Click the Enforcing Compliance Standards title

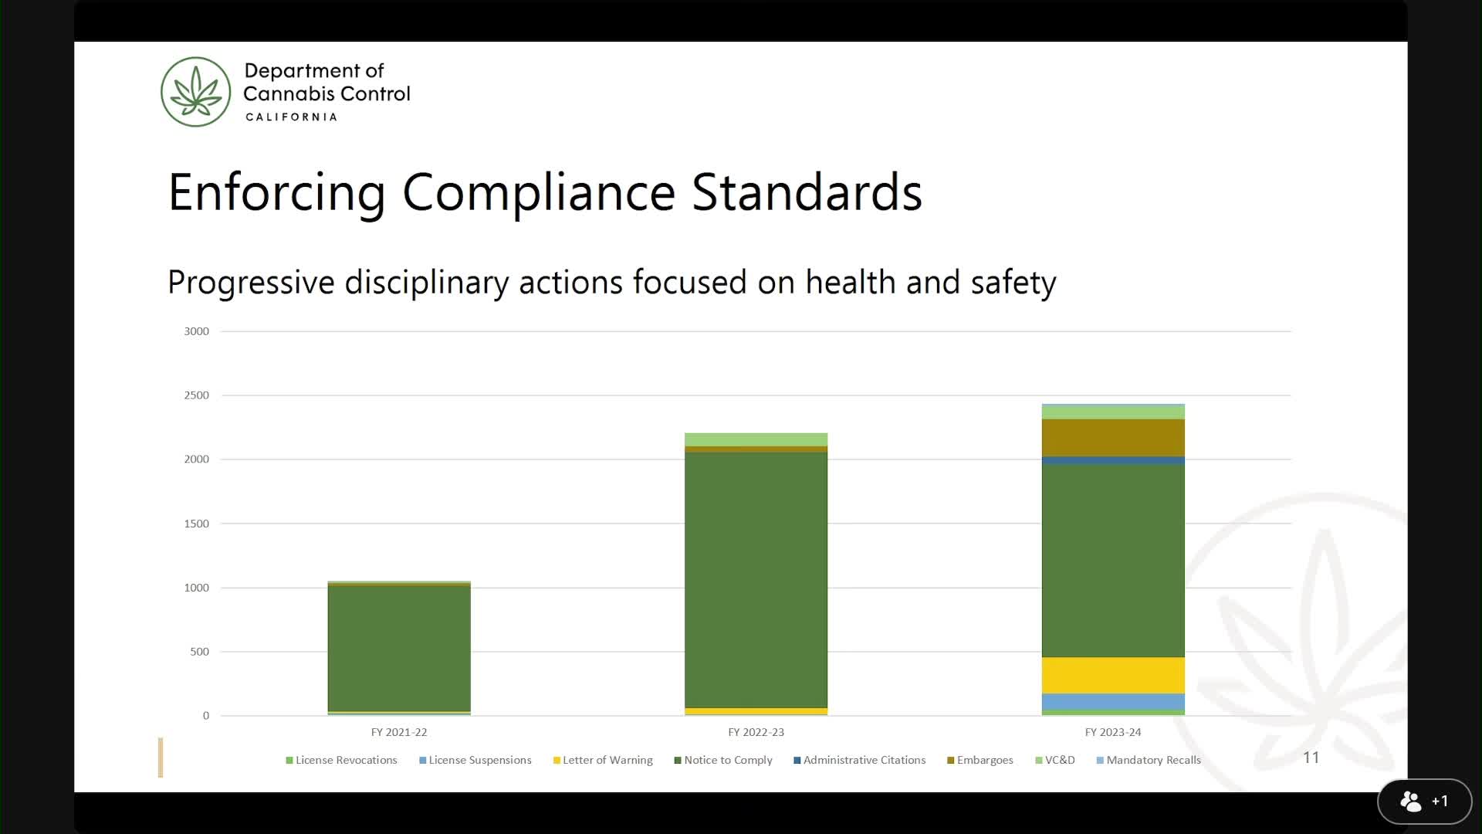545,192
